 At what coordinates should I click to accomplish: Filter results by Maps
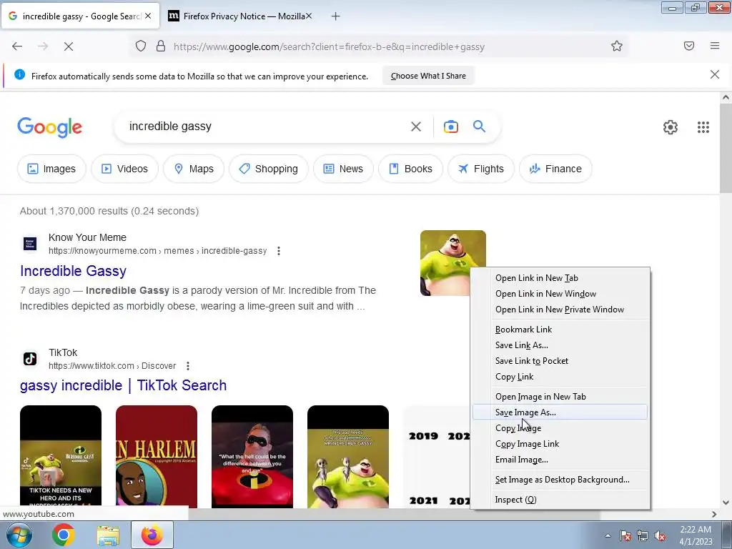(193, 169)
